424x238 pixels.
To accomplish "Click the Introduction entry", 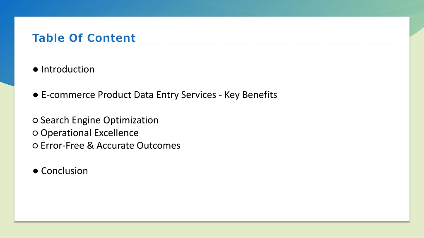I will [67, 69].
